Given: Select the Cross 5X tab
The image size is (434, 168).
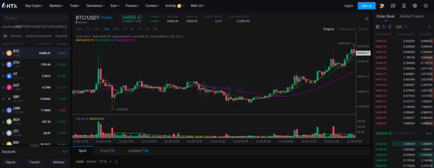Looking at the screenshot, I should click(x=107, y=151).
